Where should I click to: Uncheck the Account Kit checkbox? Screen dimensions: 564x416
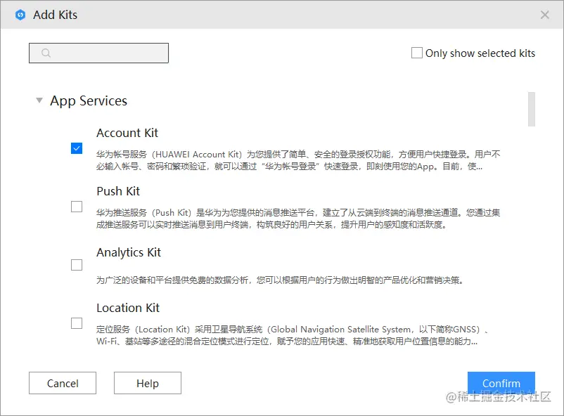tap(77, 148)
